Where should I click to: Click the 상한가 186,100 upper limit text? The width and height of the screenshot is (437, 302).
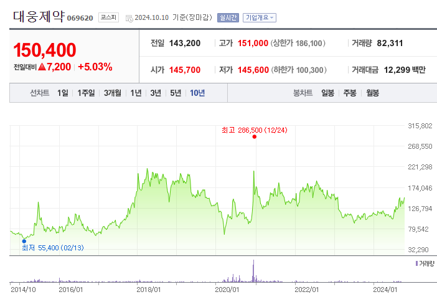(x=298, y=43)
